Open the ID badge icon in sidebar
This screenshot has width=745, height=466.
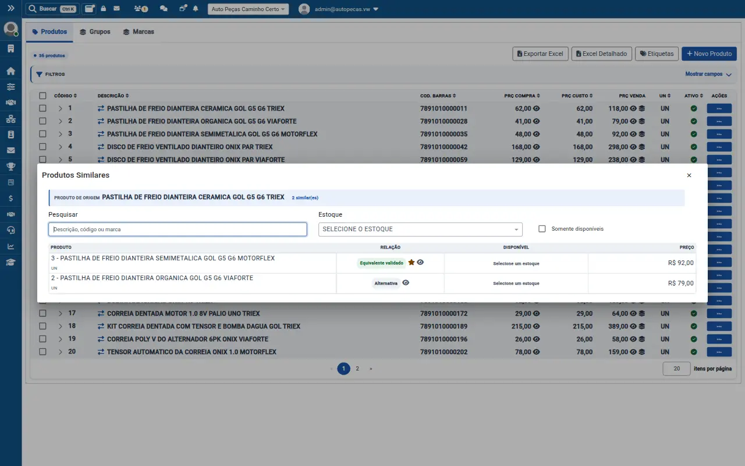10,135
